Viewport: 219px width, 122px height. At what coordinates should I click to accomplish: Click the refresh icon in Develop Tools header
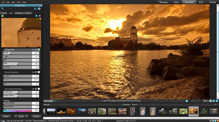click(x=35, y=9)
